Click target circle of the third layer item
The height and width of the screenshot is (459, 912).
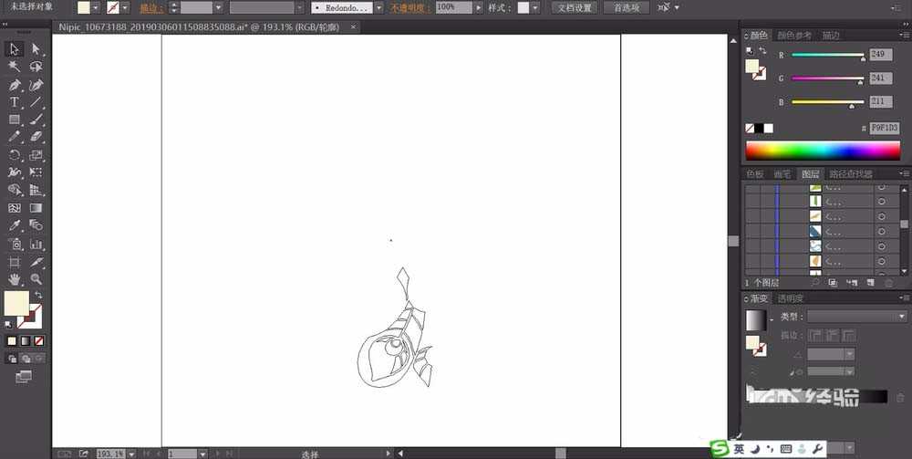[881, 216]
